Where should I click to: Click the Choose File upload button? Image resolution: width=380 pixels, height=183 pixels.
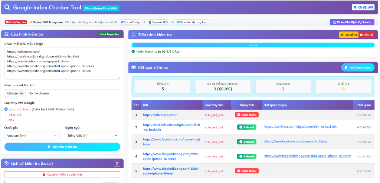click(x=15, y=93)
